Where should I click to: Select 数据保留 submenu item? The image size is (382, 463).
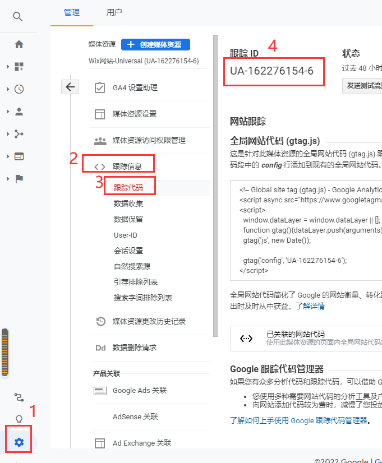(x=128, y=219)
